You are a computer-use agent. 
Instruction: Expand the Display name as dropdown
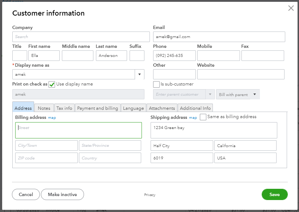(140, 74)
